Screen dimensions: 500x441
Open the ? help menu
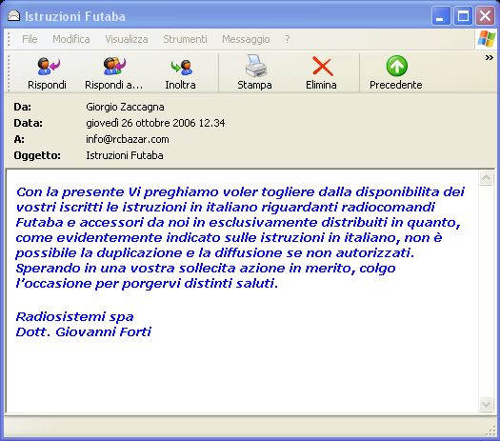[x=288, y=39]
